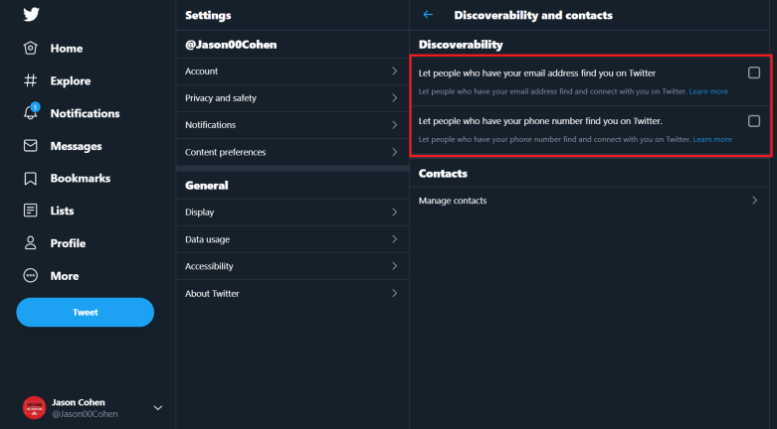Click the Jason Cohen profile avatar
Image resolution: width=777 pixels, height=429 pixels.
(34, 408)
